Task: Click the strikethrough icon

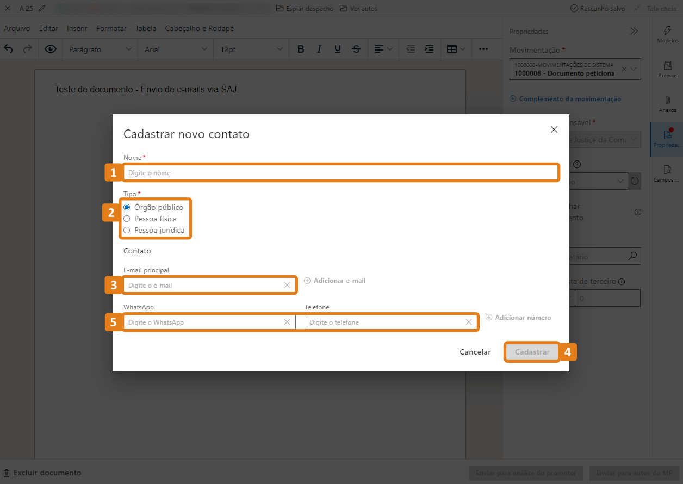Action: coord(356,49)
